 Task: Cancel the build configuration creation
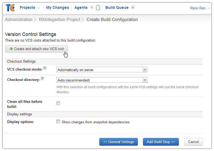click(x=194, y=142)
